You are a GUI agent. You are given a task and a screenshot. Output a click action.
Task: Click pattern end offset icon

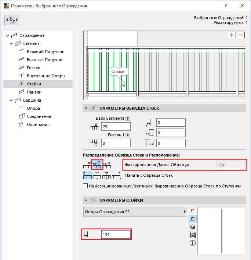(x=150, y=143)
